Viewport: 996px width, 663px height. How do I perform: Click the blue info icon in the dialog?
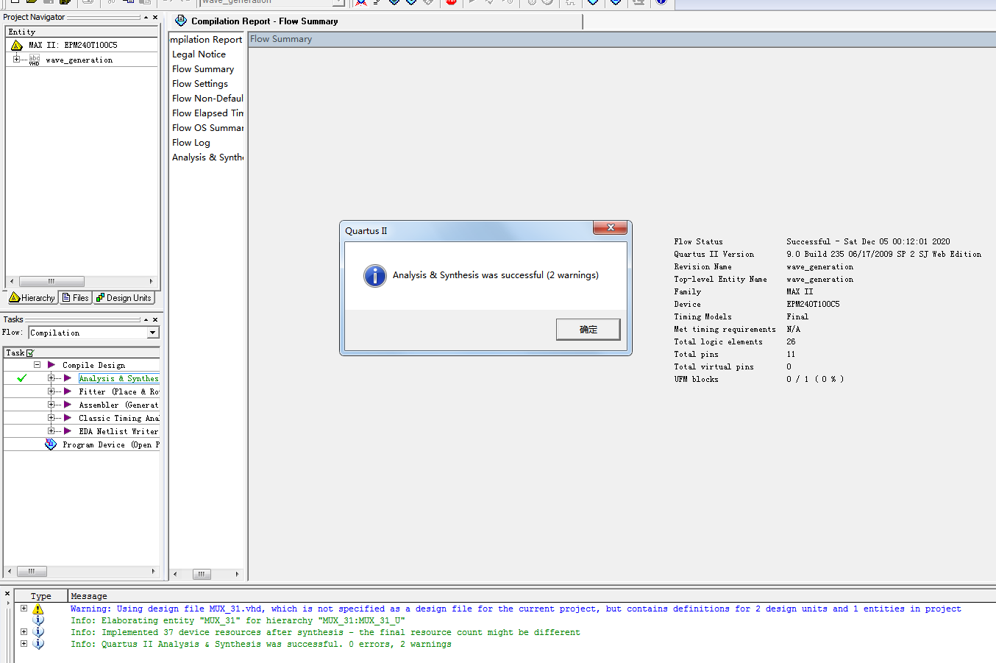(x=374, y=276)
